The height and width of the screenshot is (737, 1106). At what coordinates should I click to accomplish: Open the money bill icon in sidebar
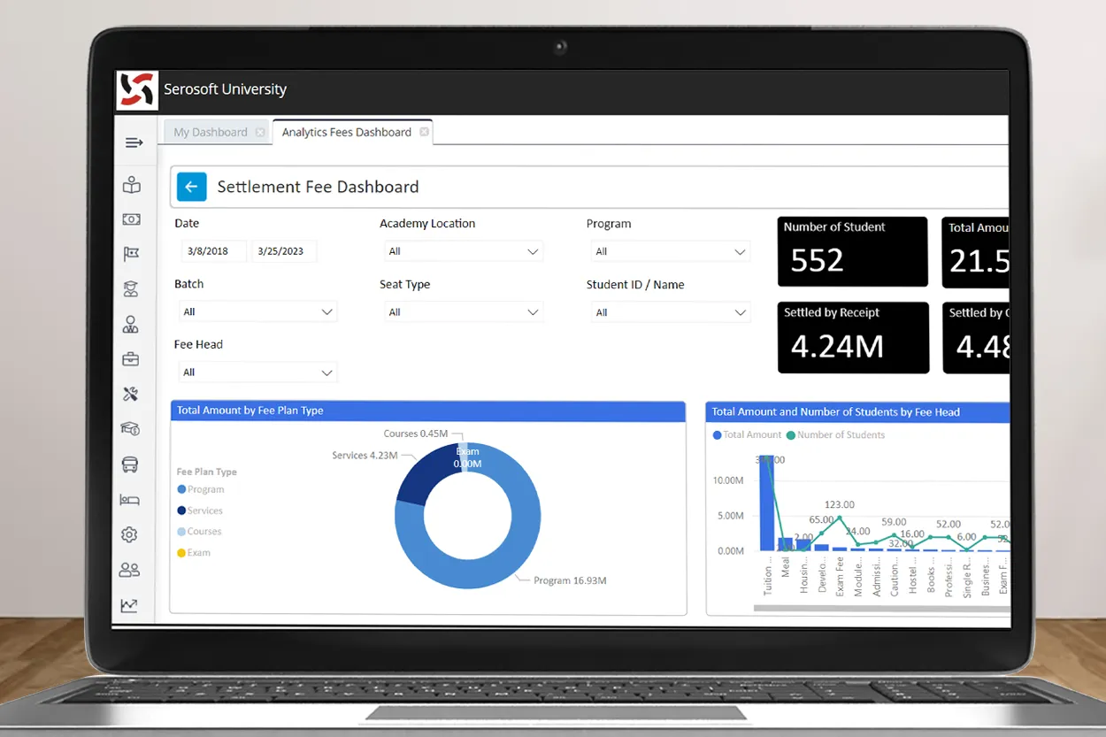pos(131,219)
